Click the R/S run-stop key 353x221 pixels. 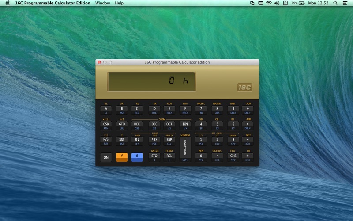(x=106, y=141)
